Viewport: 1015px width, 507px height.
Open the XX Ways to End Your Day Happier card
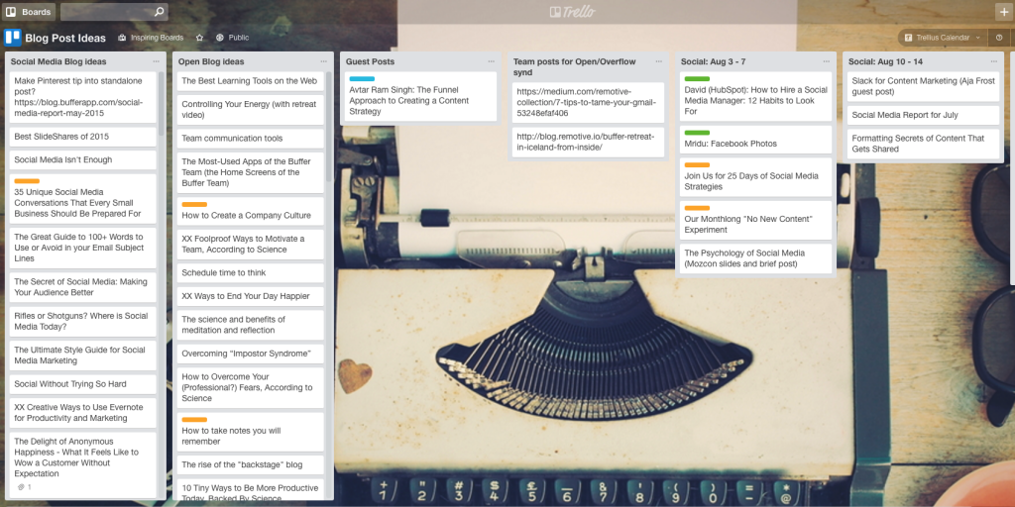pyautogui.click(x=251, y=296)
